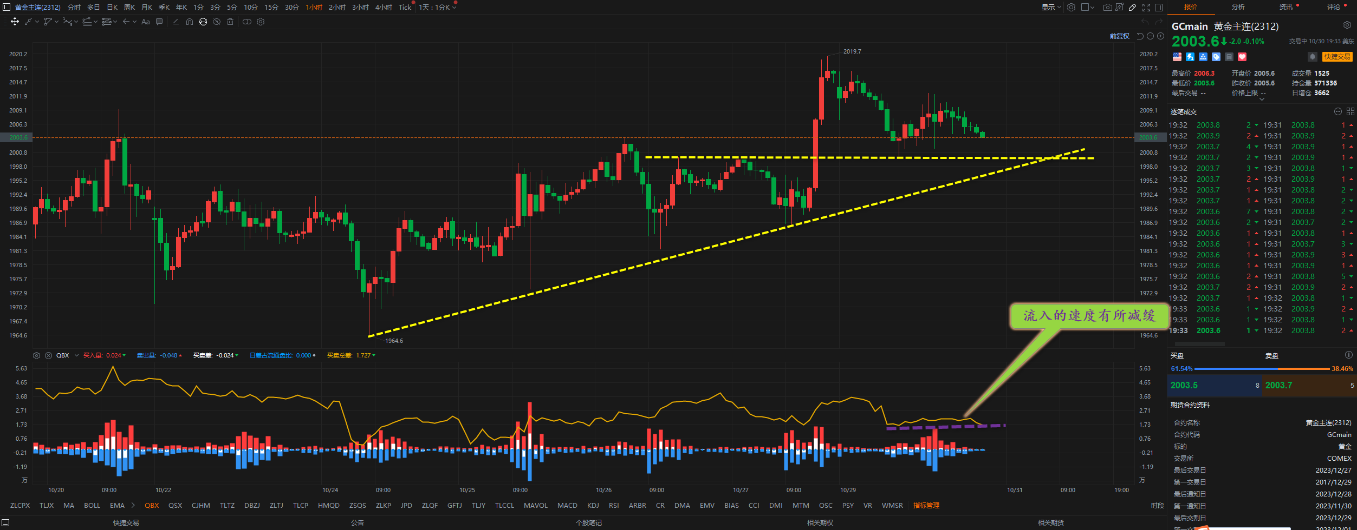
Task: Click the 前复权 adjustment link
Action: pyautogui.click(x=1120, y=36)
